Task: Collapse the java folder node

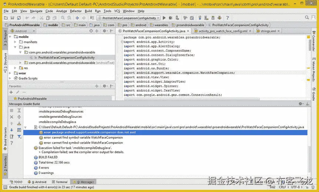Action: point(15,47)
